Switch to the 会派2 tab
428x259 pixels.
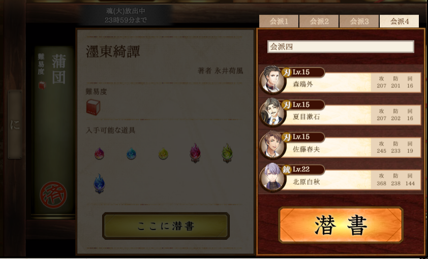319,21
